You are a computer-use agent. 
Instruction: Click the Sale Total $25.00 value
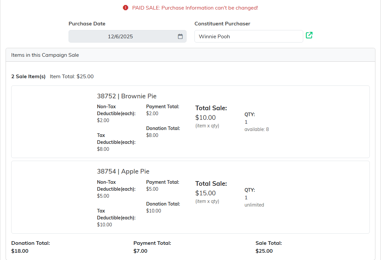pyautogui.click(x=264, y=251)
